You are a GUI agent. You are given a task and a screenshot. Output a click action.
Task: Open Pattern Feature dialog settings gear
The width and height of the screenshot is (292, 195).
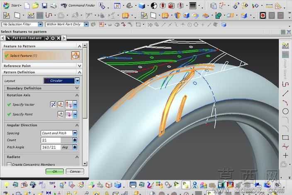(x=53, y=38)
